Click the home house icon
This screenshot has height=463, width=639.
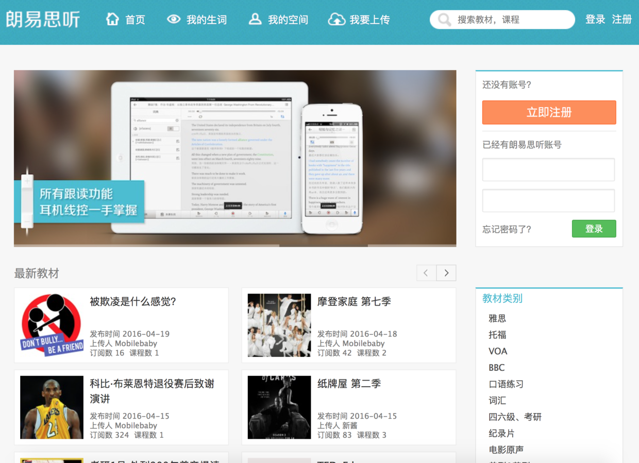coord(112,20)
